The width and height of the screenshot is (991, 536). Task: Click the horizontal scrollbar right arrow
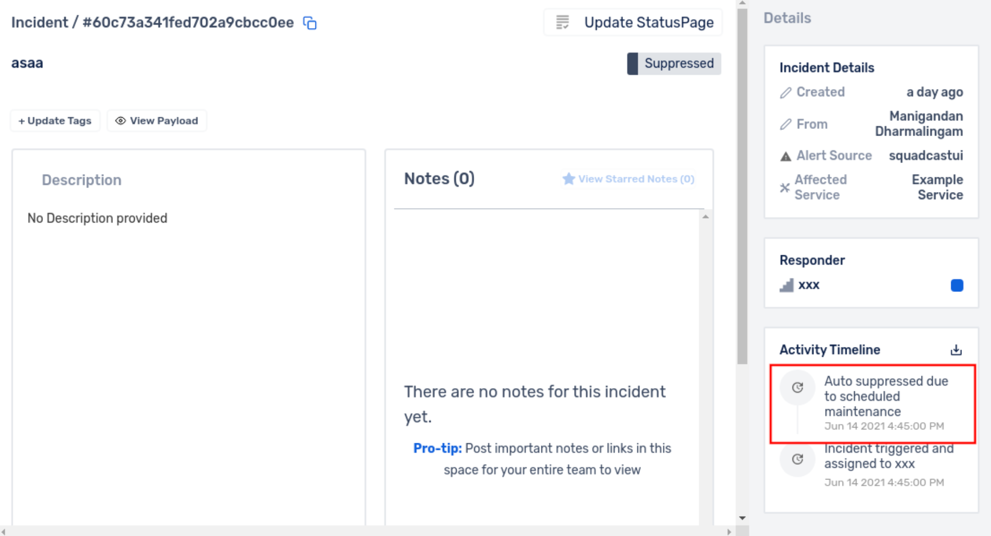pos(729,531)
